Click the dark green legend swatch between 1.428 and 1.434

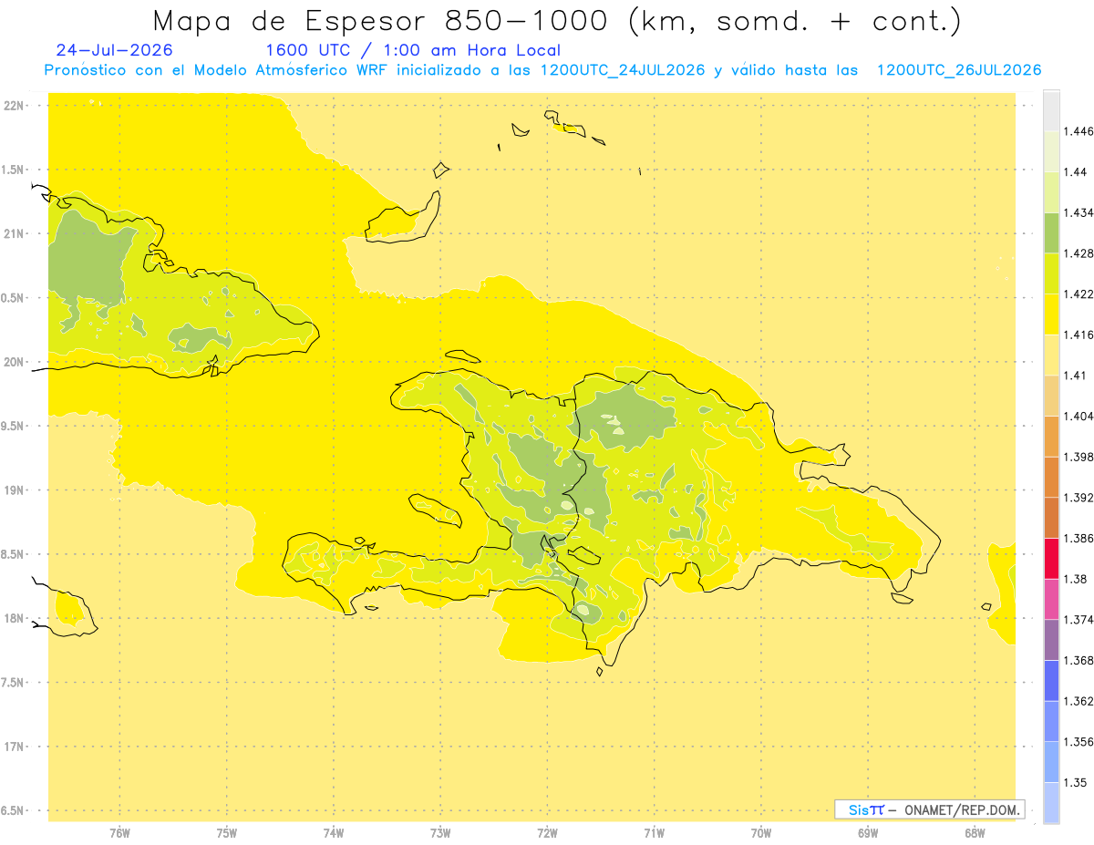1051,232
